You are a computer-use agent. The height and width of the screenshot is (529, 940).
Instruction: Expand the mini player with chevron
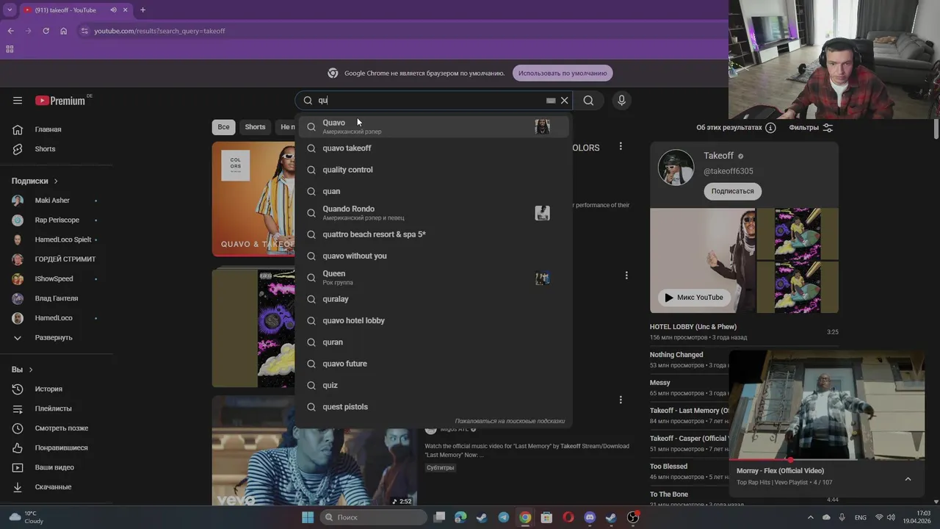(908, 479)
